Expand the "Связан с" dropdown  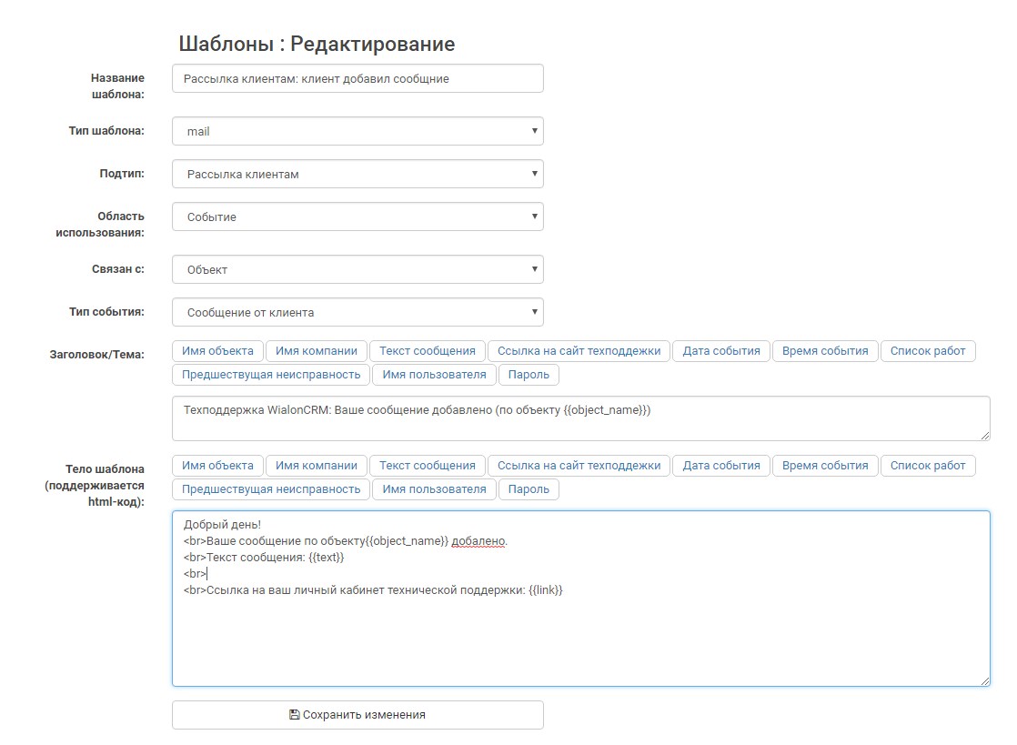click(357, 269)
